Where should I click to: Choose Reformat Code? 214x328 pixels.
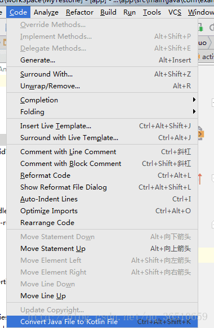(102, 176)
